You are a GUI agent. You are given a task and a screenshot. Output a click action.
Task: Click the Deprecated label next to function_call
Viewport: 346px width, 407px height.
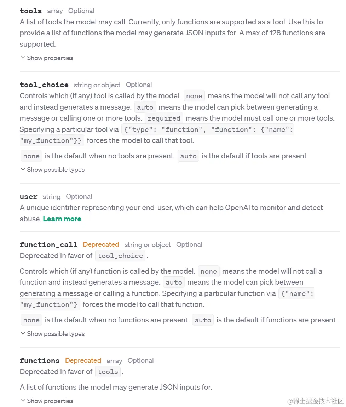pyautogui.click(x=101, y=244)
